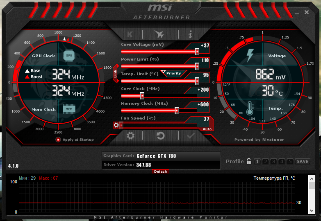Image resolution: width=321 pixels, height=221 pixels.
Task: Select profile slot 2
Action: [x=265, y=162]
